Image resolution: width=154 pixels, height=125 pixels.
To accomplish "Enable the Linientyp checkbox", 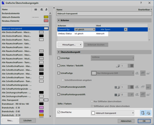I will [x=59, y=58].
